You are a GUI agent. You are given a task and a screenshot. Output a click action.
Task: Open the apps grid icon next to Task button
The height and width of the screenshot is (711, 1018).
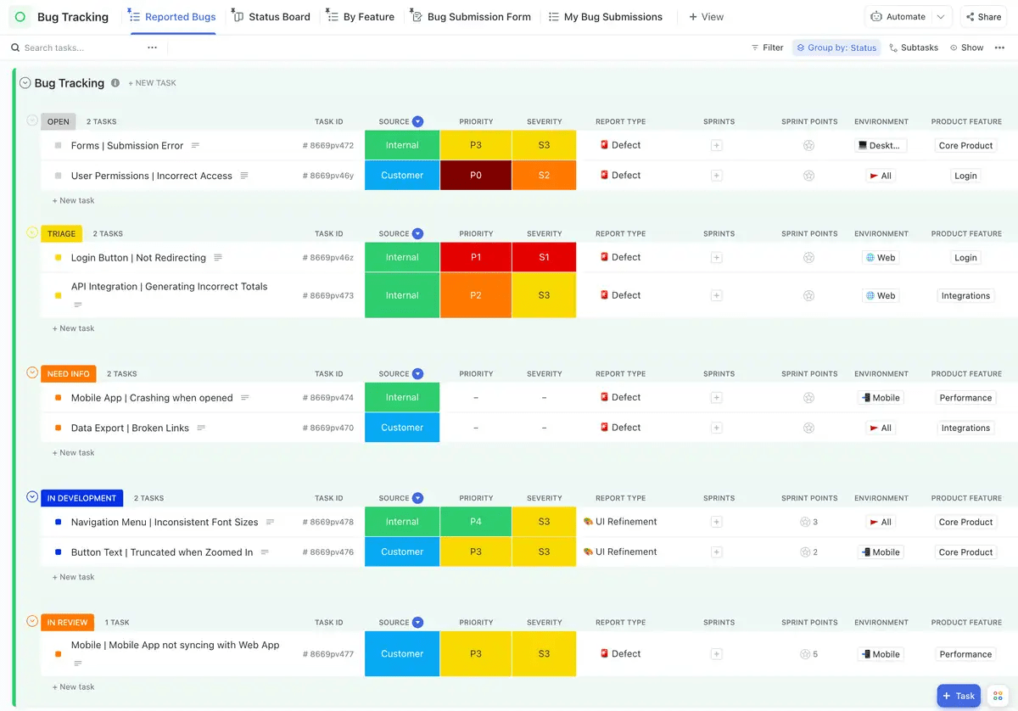click(998, 696)
